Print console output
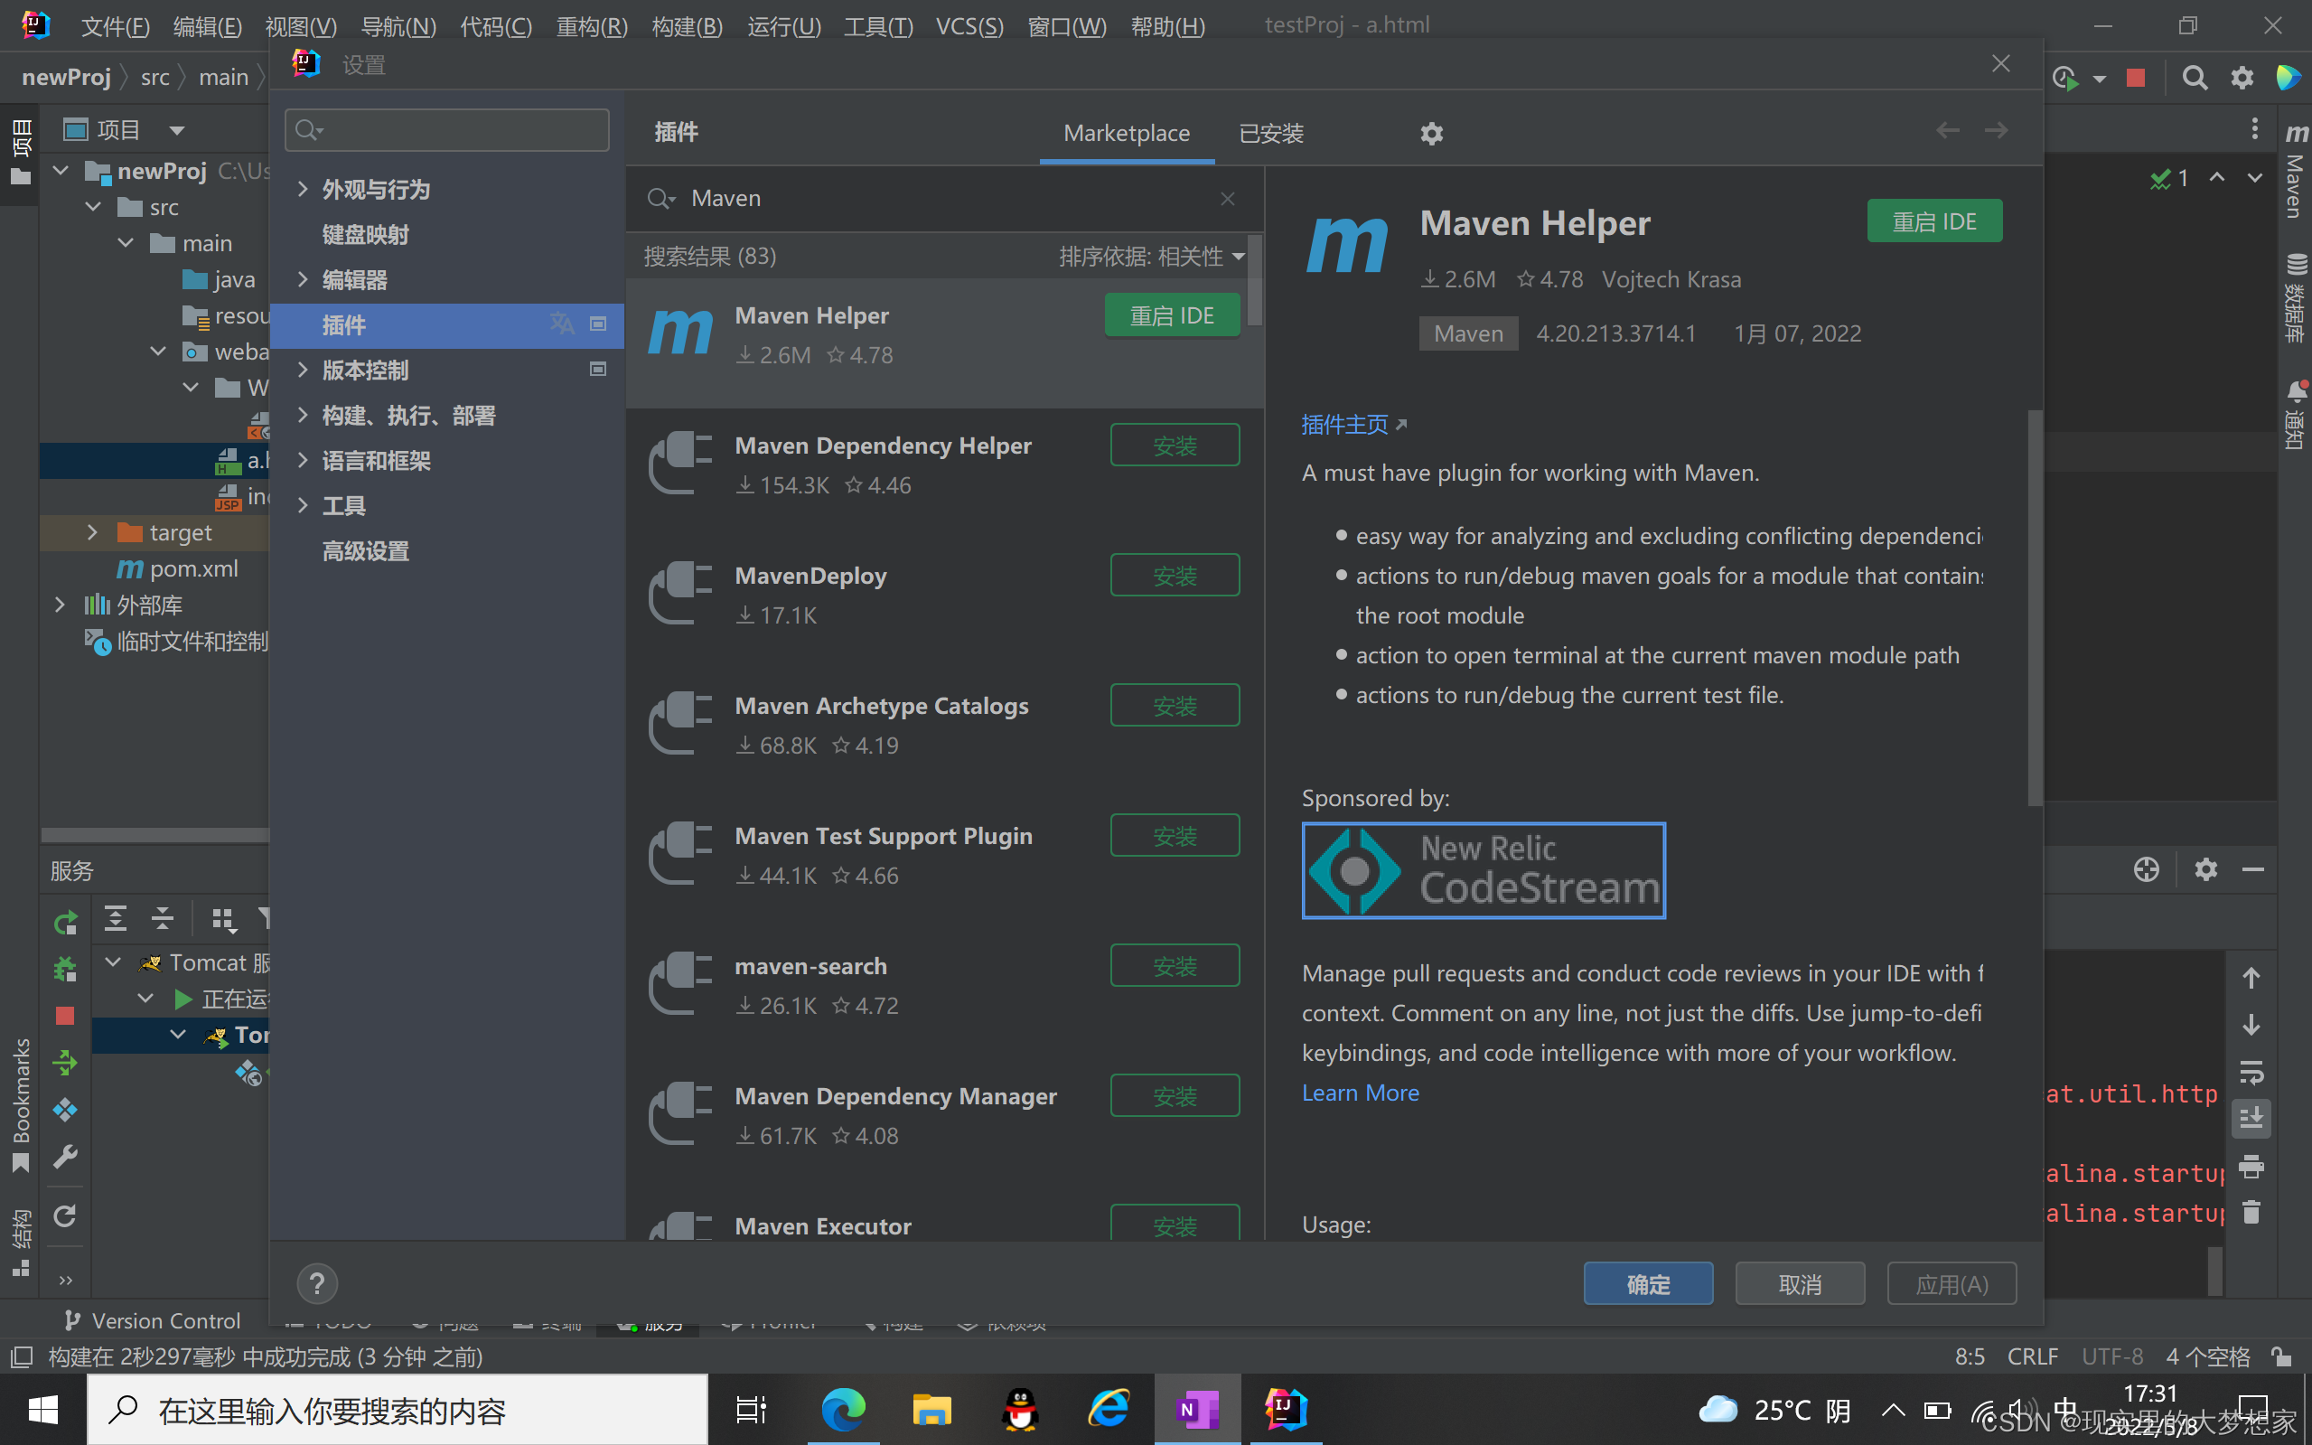 tap(2251, 1166)
